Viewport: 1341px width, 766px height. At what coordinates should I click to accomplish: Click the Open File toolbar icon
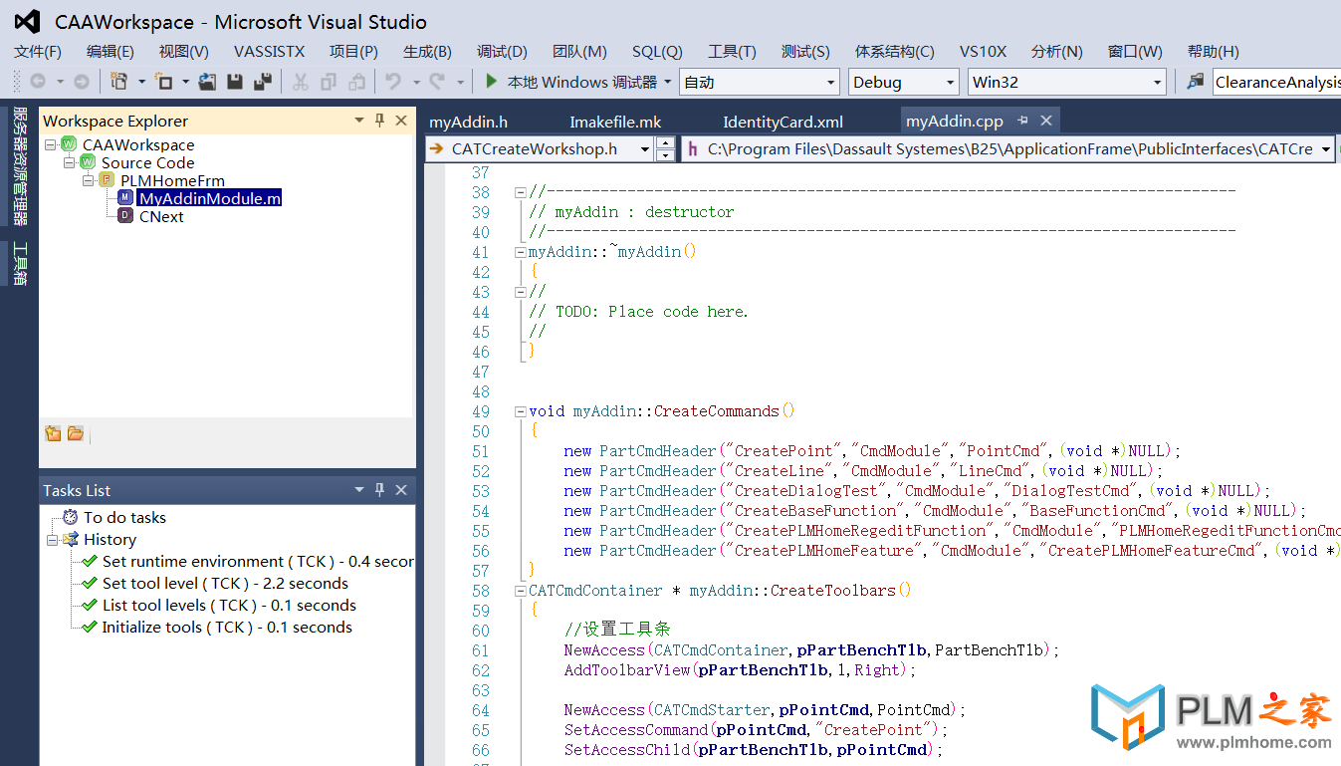[x=207, y=82]
